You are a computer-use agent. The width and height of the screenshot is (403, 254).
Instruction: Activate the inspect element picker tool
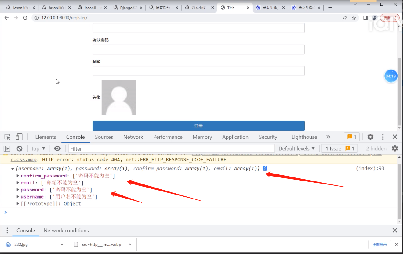point(8,137)
